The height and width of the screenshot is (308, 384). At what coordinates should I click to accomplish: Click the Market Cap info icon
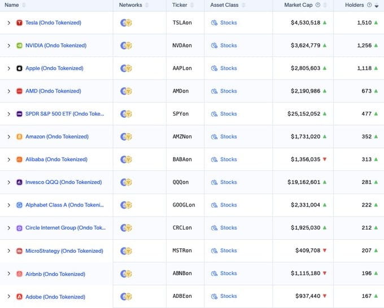pyautogui.click(x=318, y=5)
